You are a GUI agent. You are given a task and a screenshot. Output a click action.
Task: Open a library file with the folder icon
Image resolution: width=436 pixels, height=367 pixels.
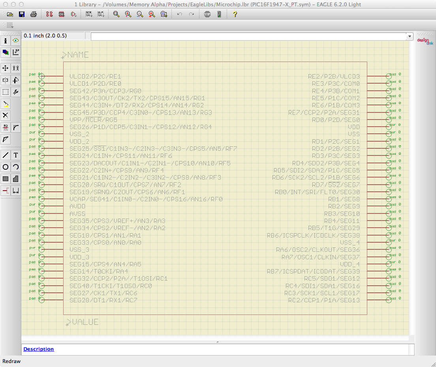click(10, 14)
